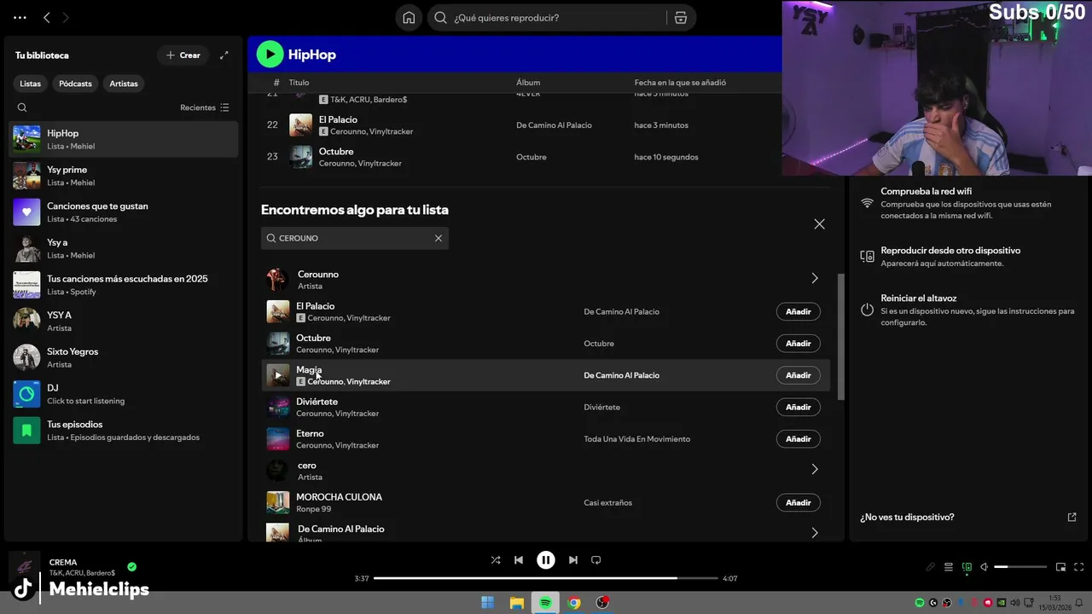Add Octubre to the playlist

[799, 344]
